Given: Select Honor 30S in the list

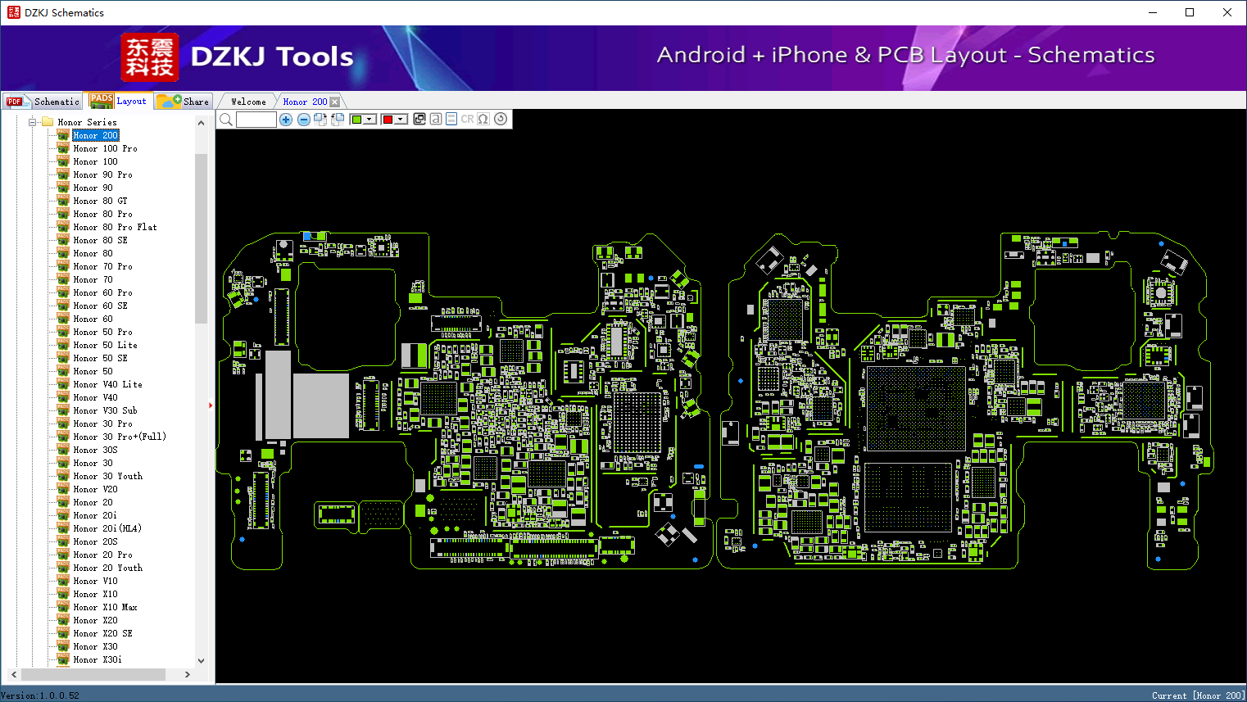Looking at the screenshot, I should 95,450.
